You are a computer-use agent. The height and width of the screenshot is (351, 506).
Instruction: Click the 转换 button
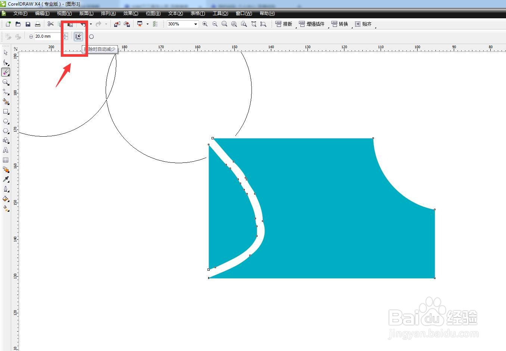coord(340,24)
